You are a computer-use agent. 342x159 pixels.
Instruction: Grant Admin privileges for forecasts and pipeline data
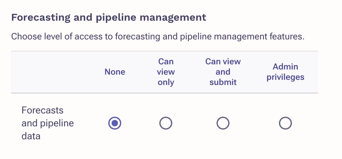click(285, 123)
